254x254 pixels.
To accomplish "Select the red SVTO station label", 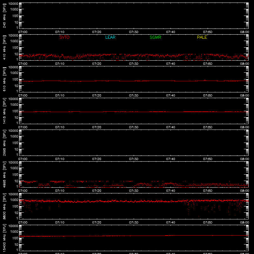I will pos(64,37).
